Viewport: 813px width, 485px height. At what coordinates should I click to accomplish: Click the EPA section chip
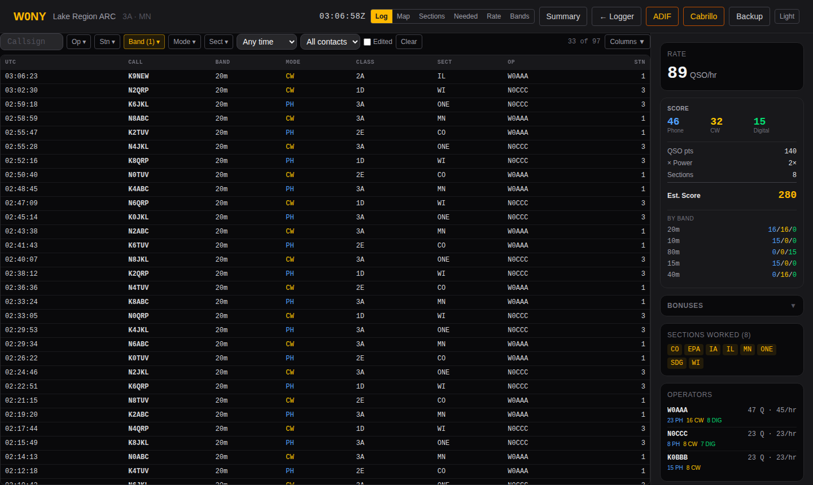point(694,349)
